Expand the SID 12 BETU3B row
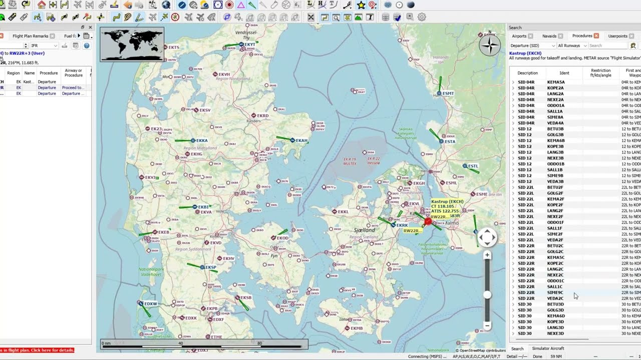 pyautogui.click(x=513, y=129)
